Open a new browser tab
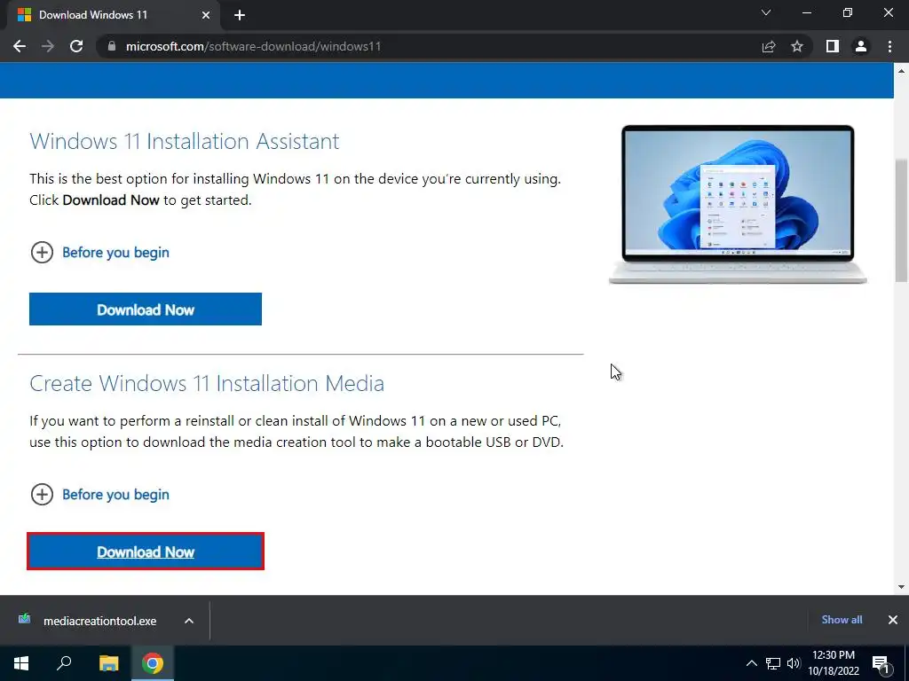This screenshot has height=681, width=909. coord(240,15)
